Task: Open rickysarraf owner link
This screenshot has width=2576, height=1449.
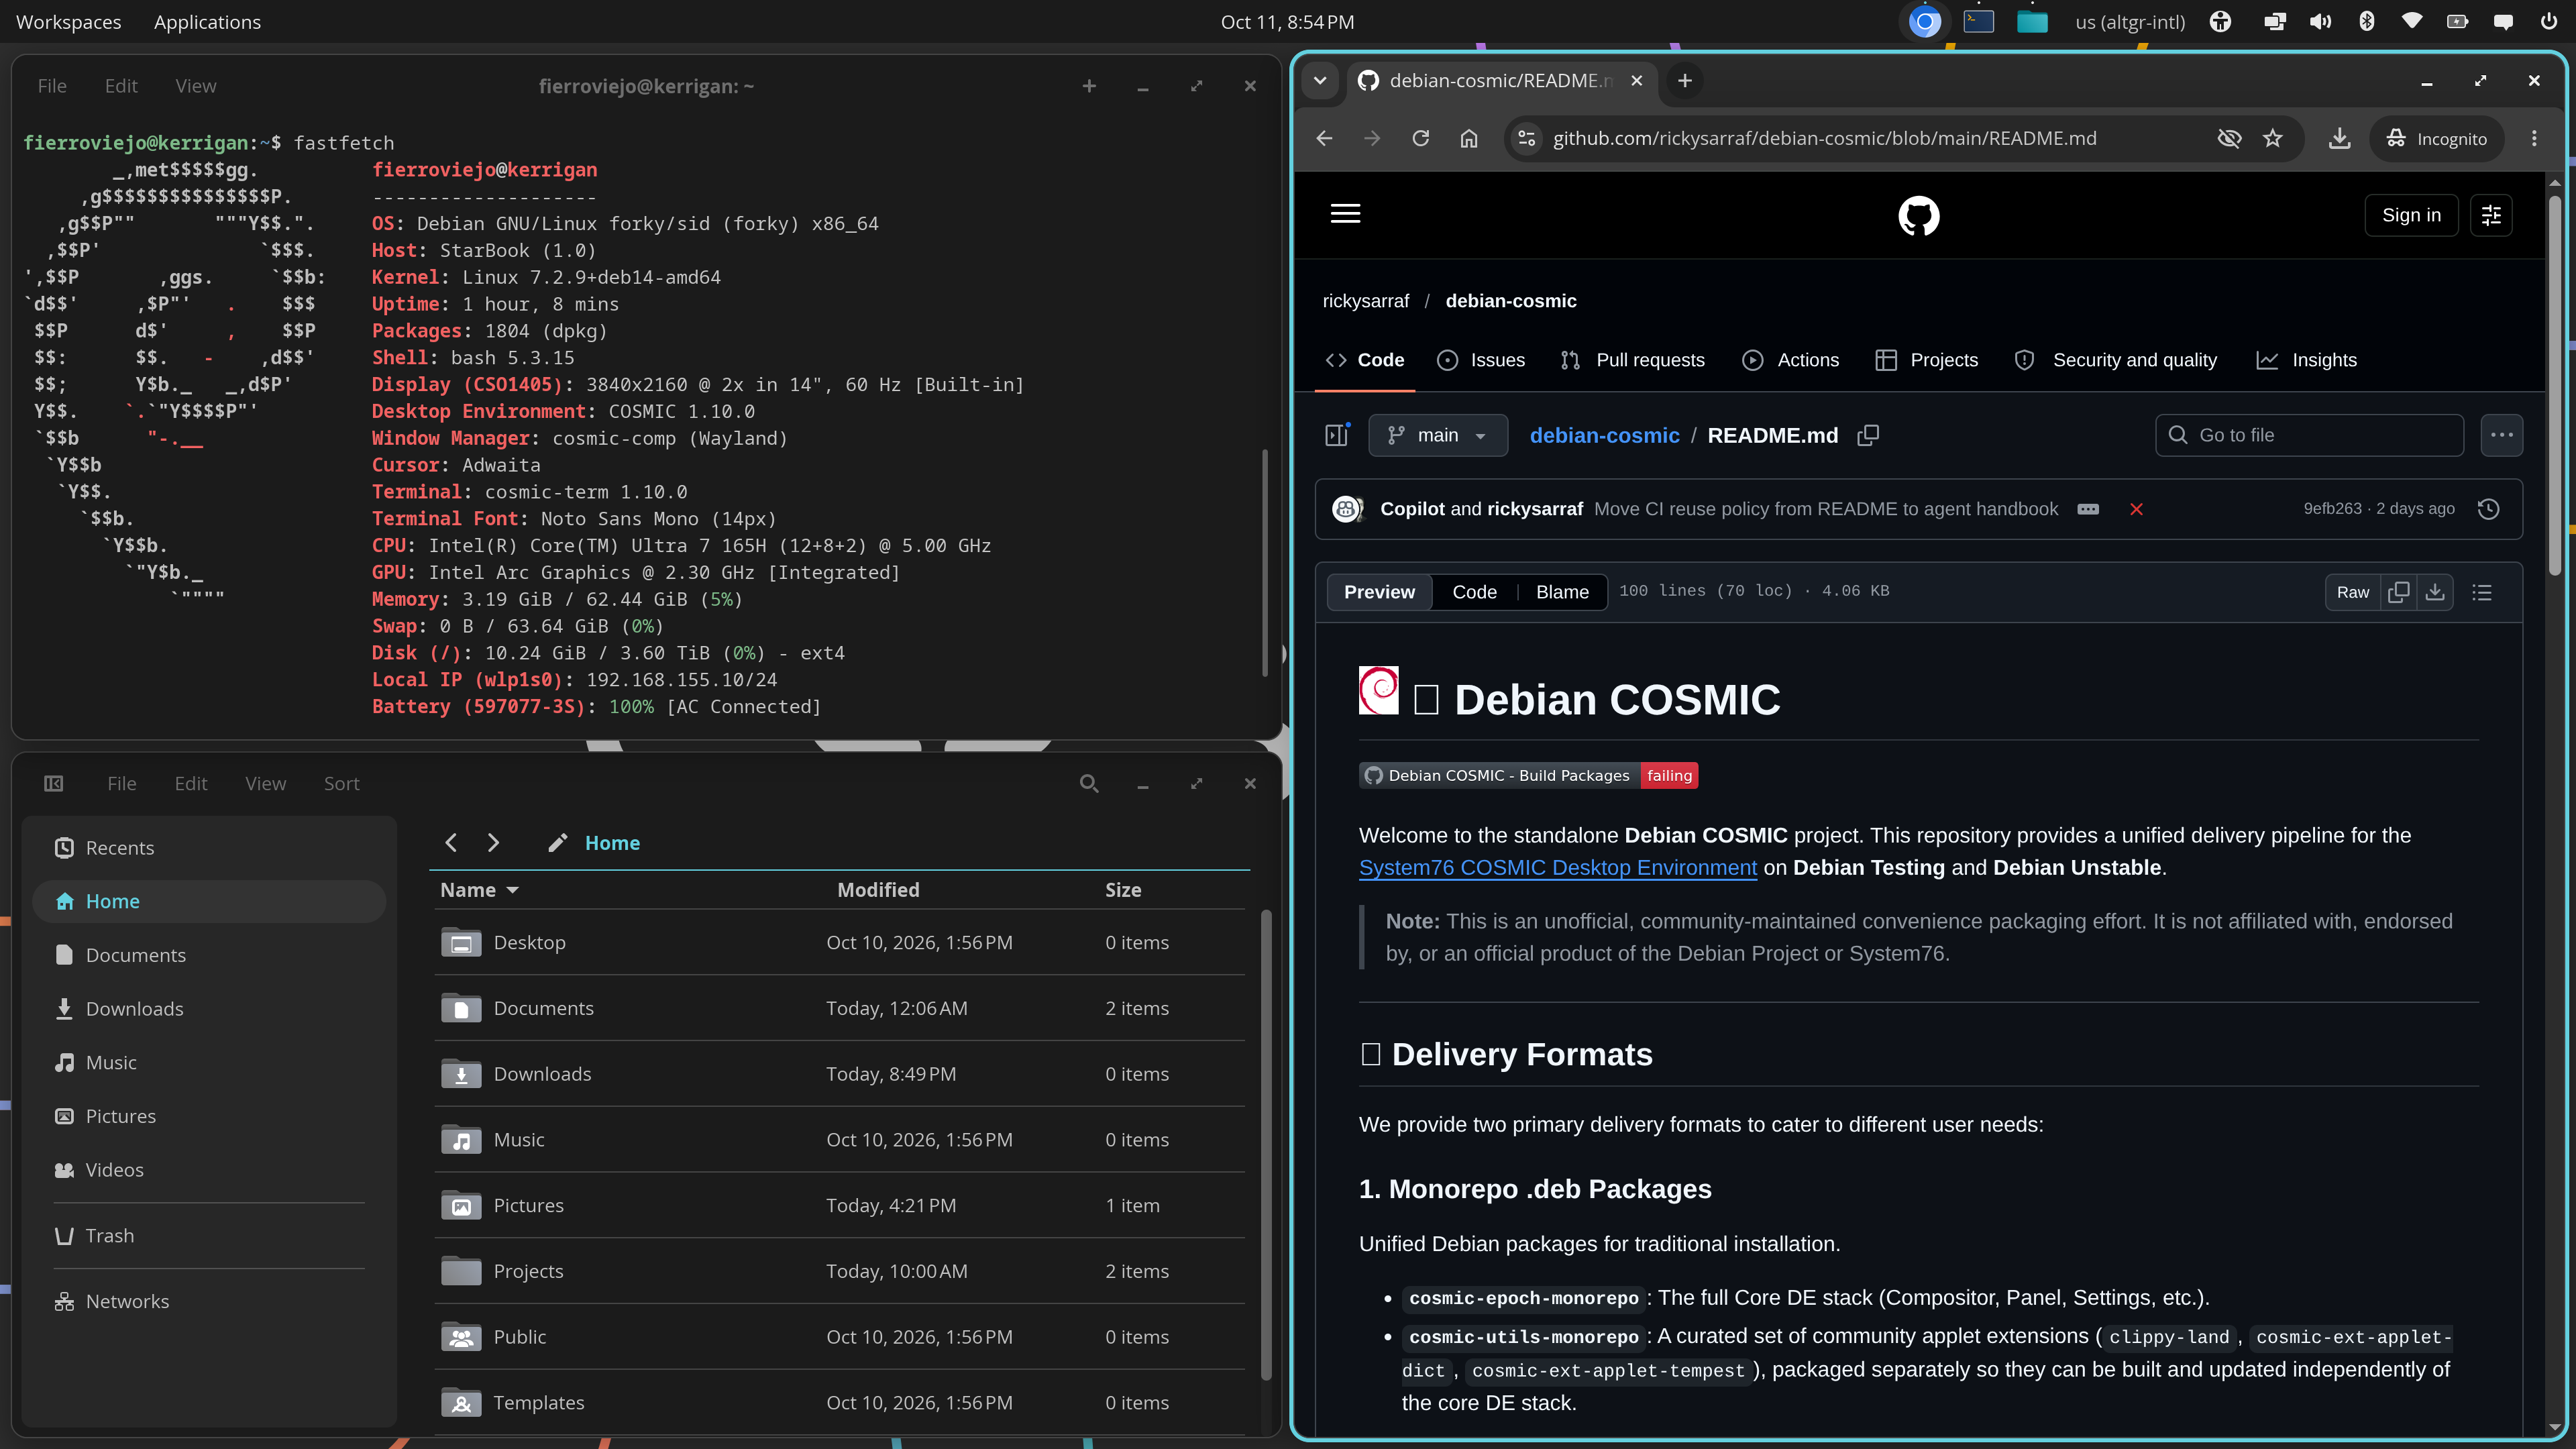Action: (x=1365, y=301)
